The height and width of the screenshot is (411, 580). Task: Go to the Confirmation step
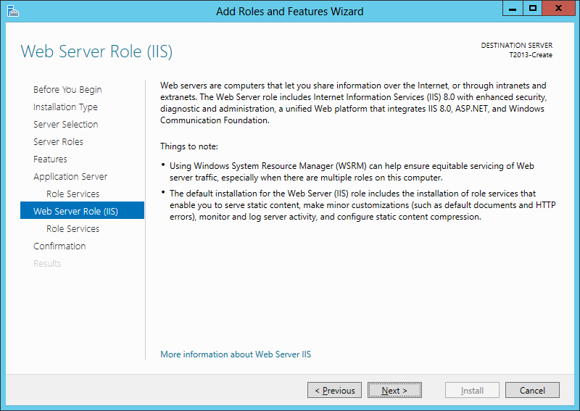59,246
